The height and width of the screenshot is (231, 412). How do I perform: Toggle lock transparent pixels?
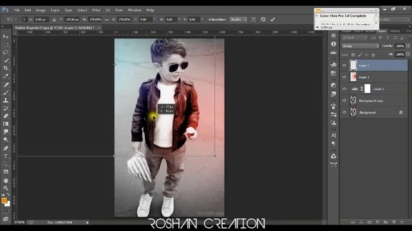[353, 55]
